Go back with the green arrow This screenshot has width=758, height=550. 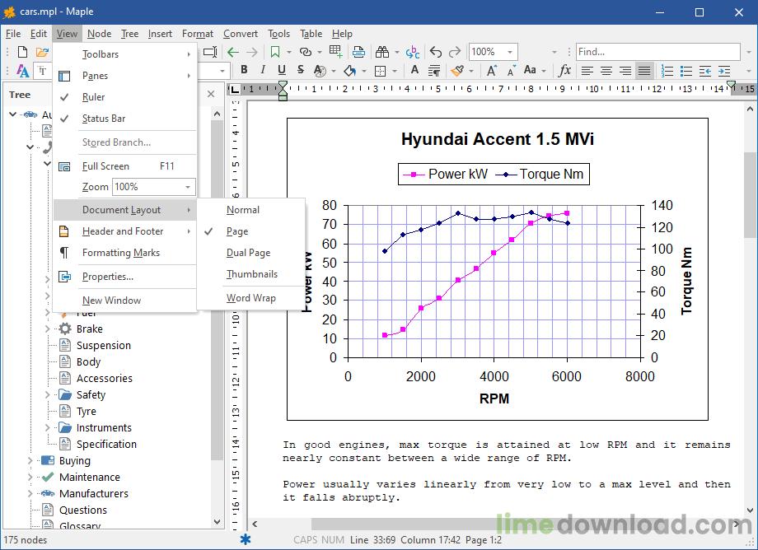[233, 52]
